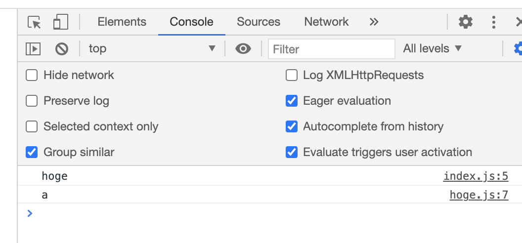522x243 pixels.
Task: Switch to the Elements tab
Action: (122, 22)
